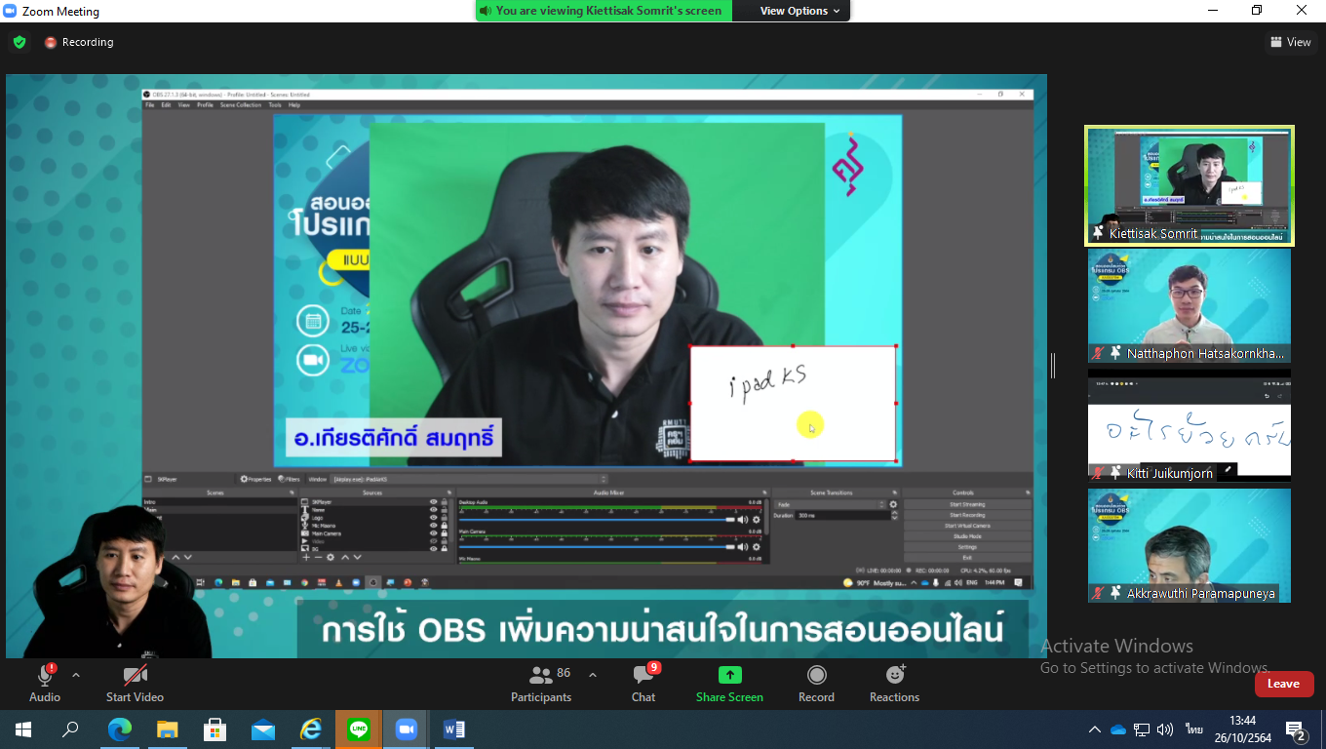
Task: Click Properties button in shared OBS
Action: 256,479
